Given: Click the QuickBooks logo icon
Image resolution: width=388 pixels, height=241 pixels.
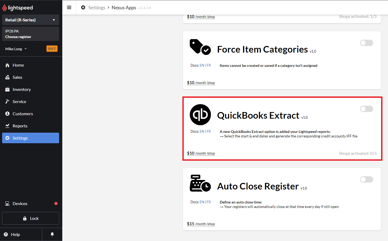Looking at the screenshot, I should click(200, 115).
